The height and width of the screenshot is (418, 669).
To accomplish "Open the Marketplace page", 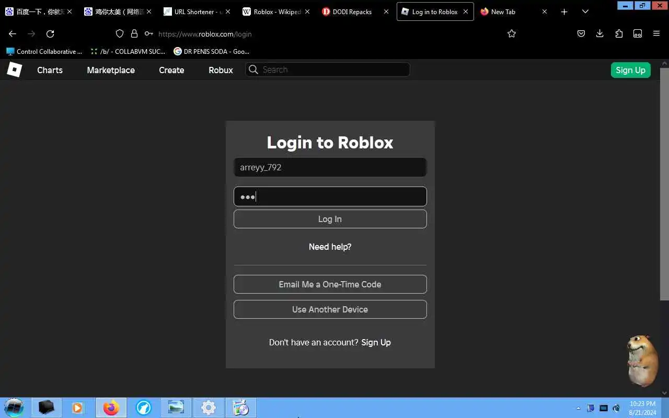I will tap(111, 70).
